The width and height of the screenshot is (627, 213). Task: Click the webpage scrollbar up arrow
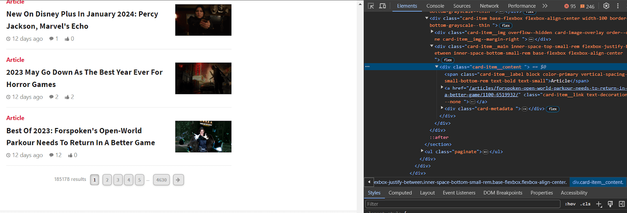[360, 4]
